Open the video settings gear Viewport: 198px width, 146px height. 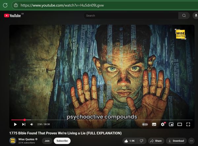pos(163,124)
